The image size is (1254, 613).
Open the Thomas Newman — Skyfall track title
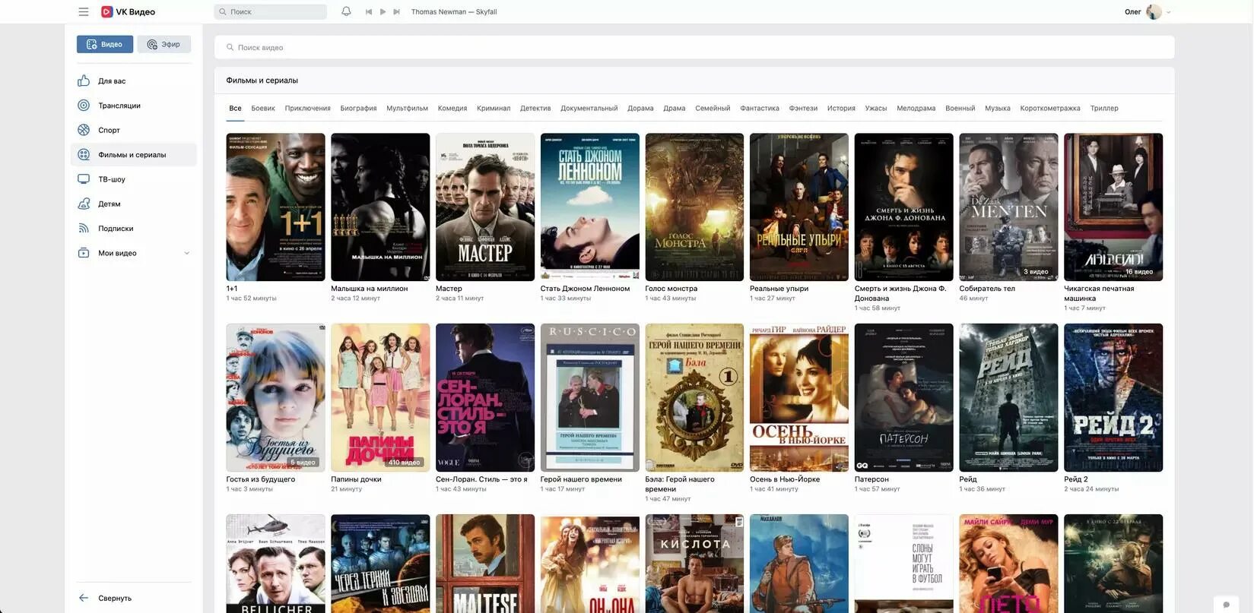click(x=454, y=11)
